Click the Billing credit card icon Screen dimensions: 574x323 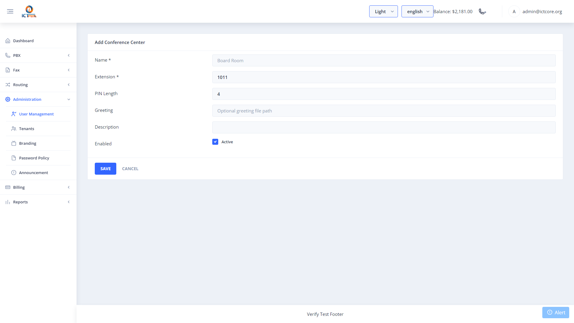[x=8, y=187]
